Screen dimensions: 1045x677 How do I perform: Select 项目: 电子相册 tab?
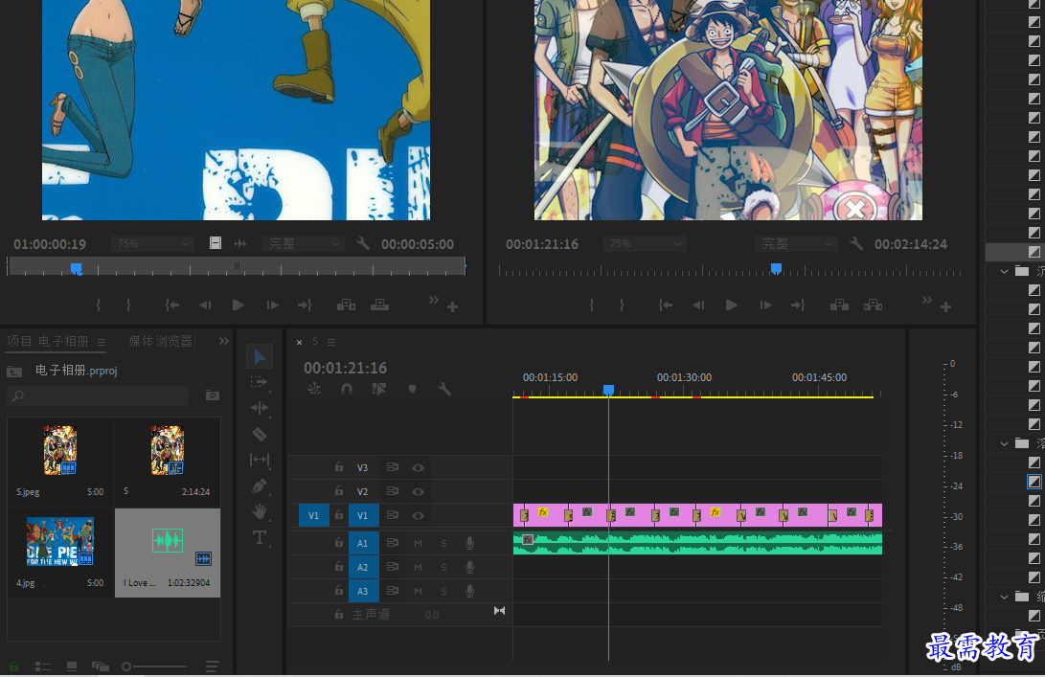tap(47, 341)
